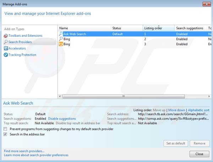Click the horizontal scrollbar thumb
This screenshot has height=162, width=213.
point(124,96)
